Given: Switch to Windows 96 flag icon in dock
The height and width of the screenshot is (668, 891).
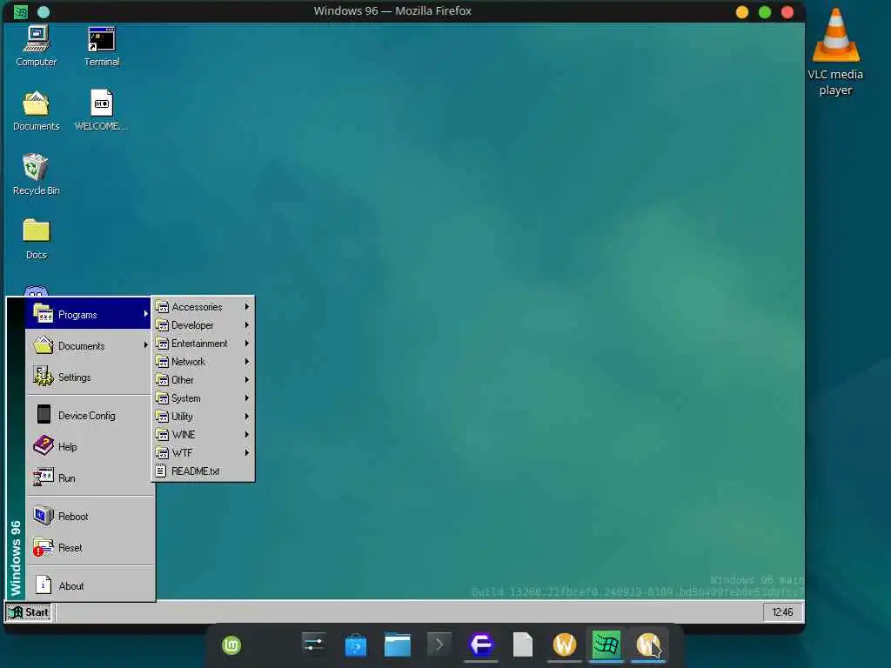Looking at the screenshot, I should tap(606, 645).
